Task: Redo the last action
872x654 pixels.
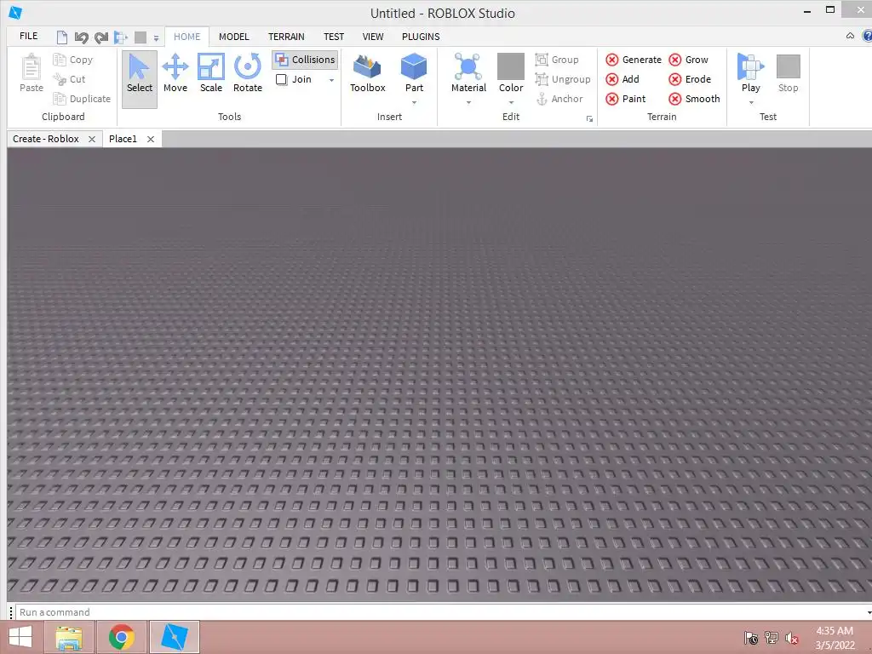Action: 101,37
